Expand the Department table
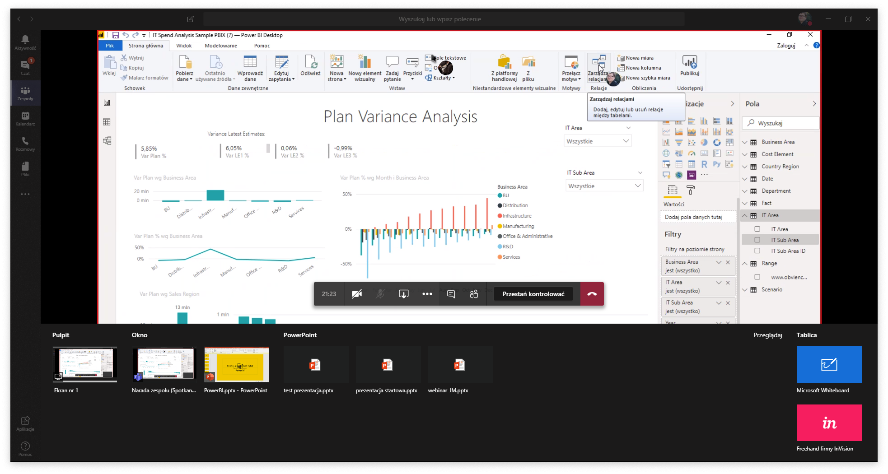The image size is (888, 474). pyautogui.click(x=745, y=191)
